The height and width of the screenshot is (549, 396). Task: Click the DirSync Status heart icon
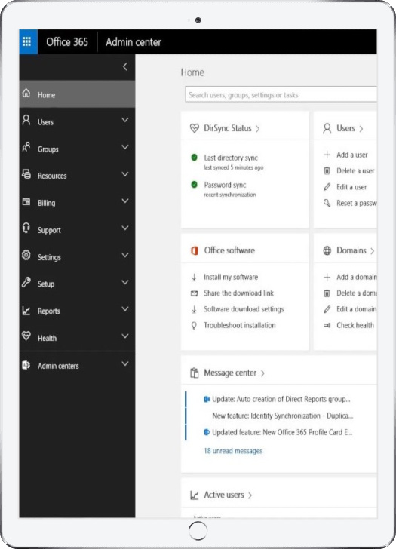[195, 128]
